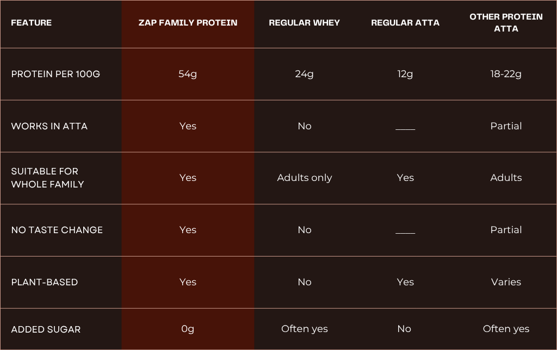Select the SUITABLE FOR WHOLE FAMILY label
Screen dimensions: 557x350
tap(47, 178)
